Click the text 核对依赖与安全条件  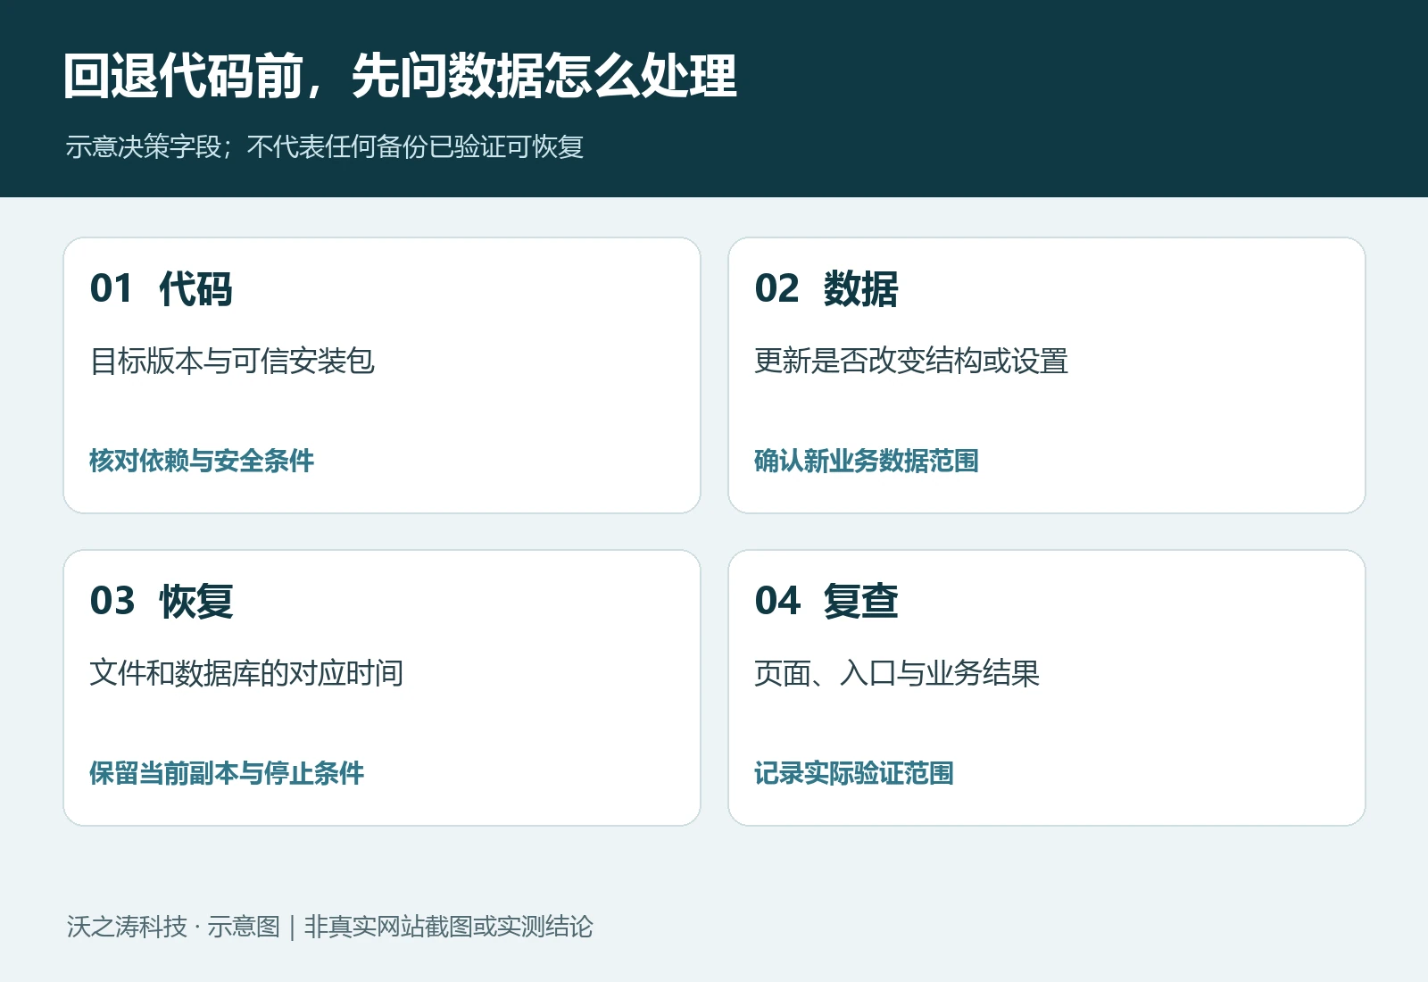[202, 461]
